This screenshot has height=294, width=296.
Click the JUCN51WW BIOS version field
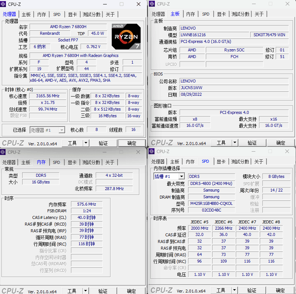(234, 88)
